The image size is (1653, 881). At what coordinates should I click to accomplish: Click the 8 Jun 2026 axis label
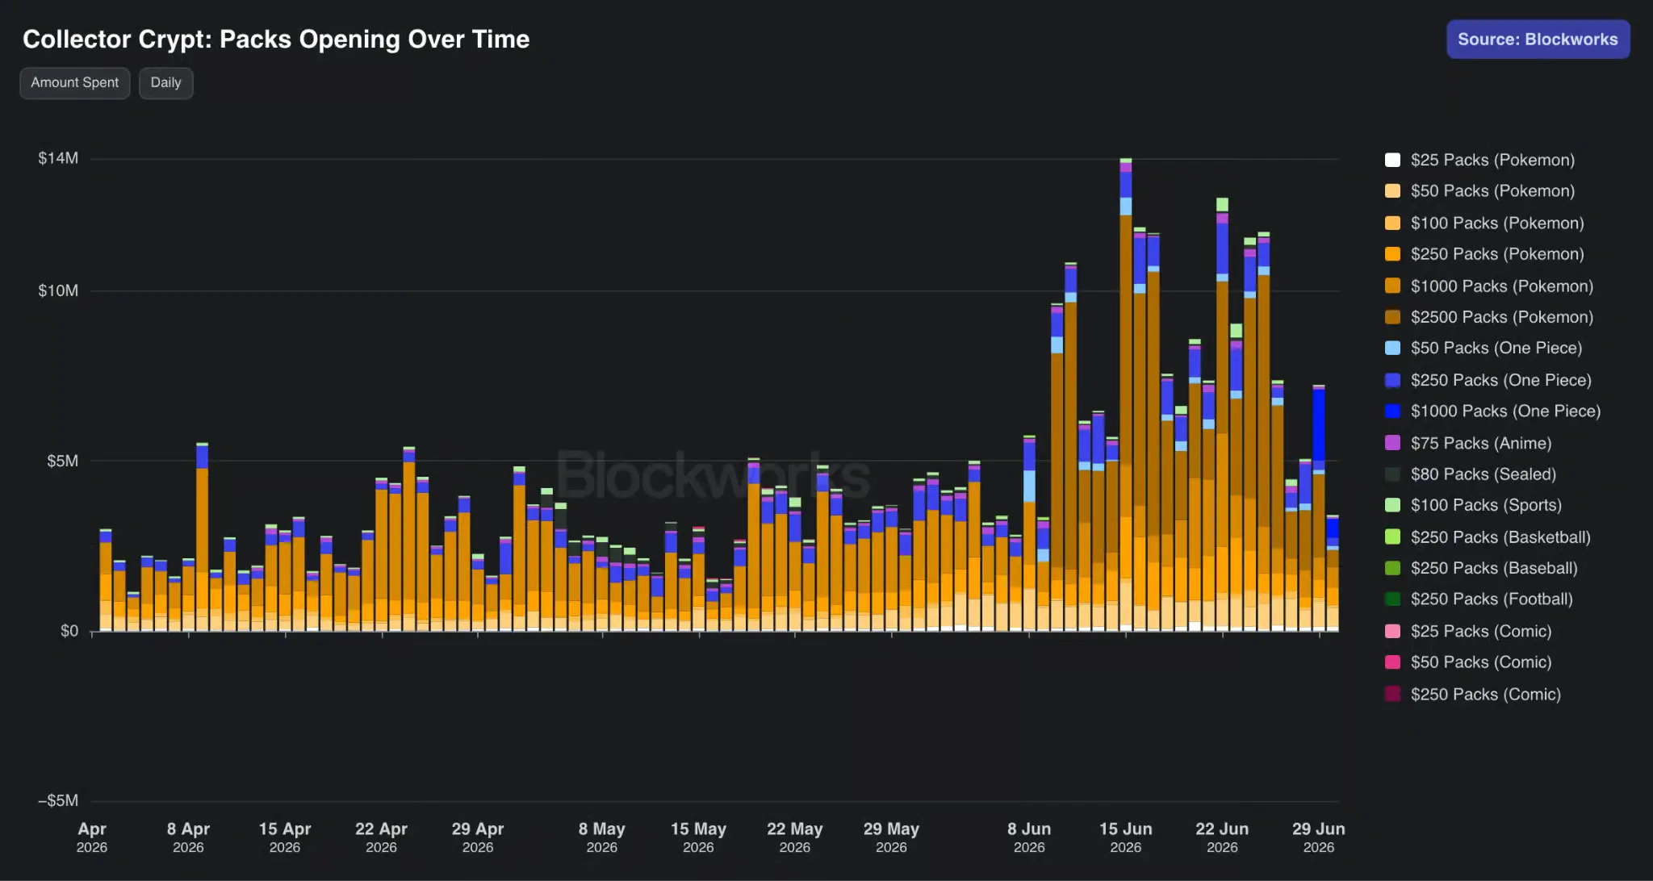[1029, 837]
